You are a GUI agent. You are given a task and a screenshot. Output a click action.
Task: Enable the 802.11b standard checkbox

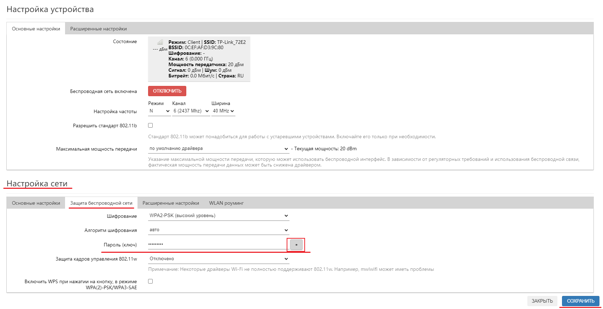pos(151,126)
